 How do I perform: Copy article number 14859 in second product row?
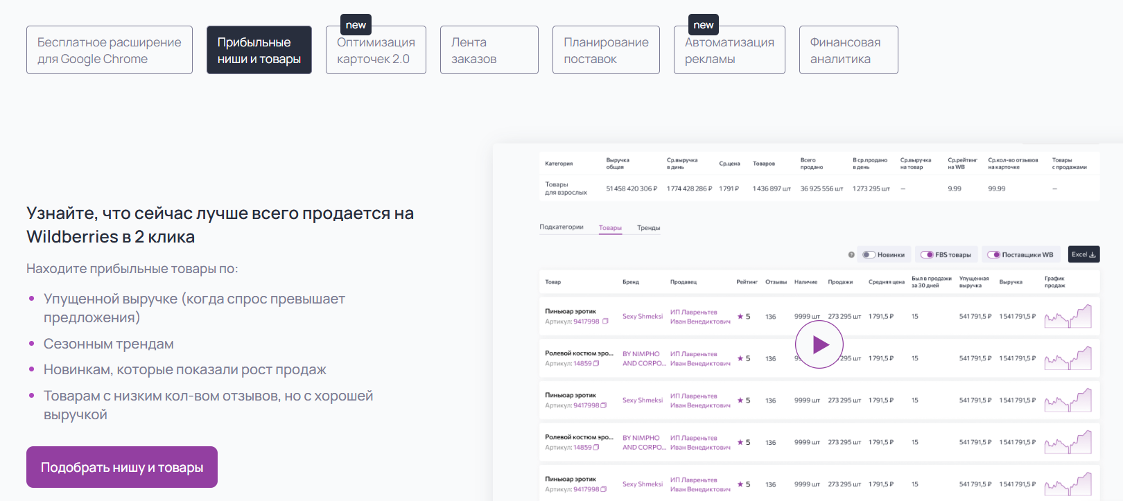coord(596,363)
